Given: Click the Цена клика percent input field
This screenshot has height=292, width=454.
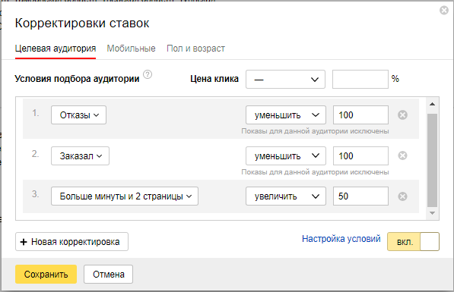Looking at the screenshot, I should [360, 79].
